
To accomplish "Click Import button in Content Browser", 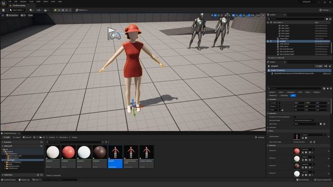I will (x=17, y=137).
